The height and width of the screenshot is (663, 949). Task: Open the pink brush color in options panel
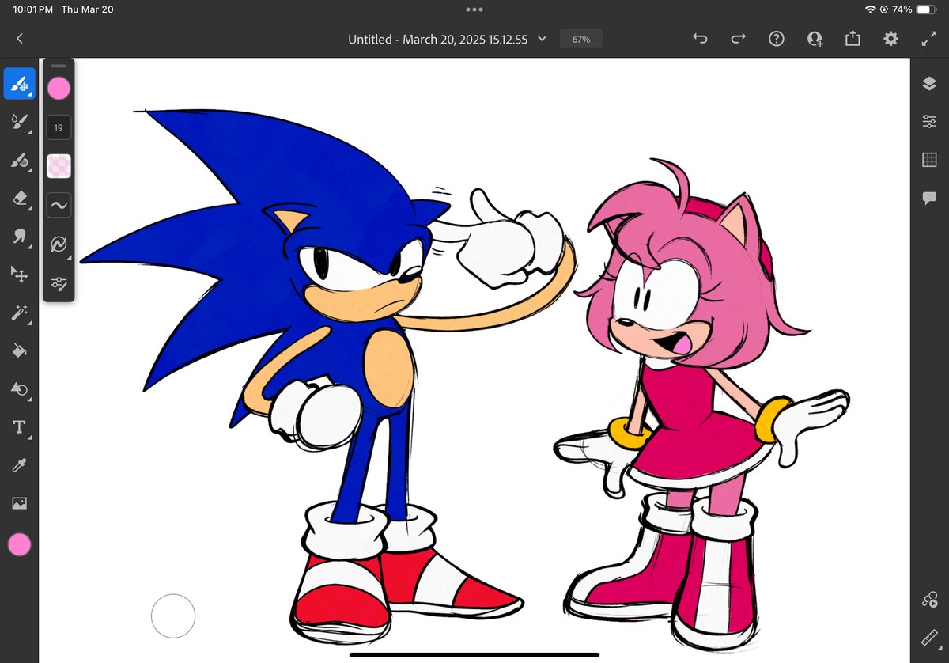[59, 89]
